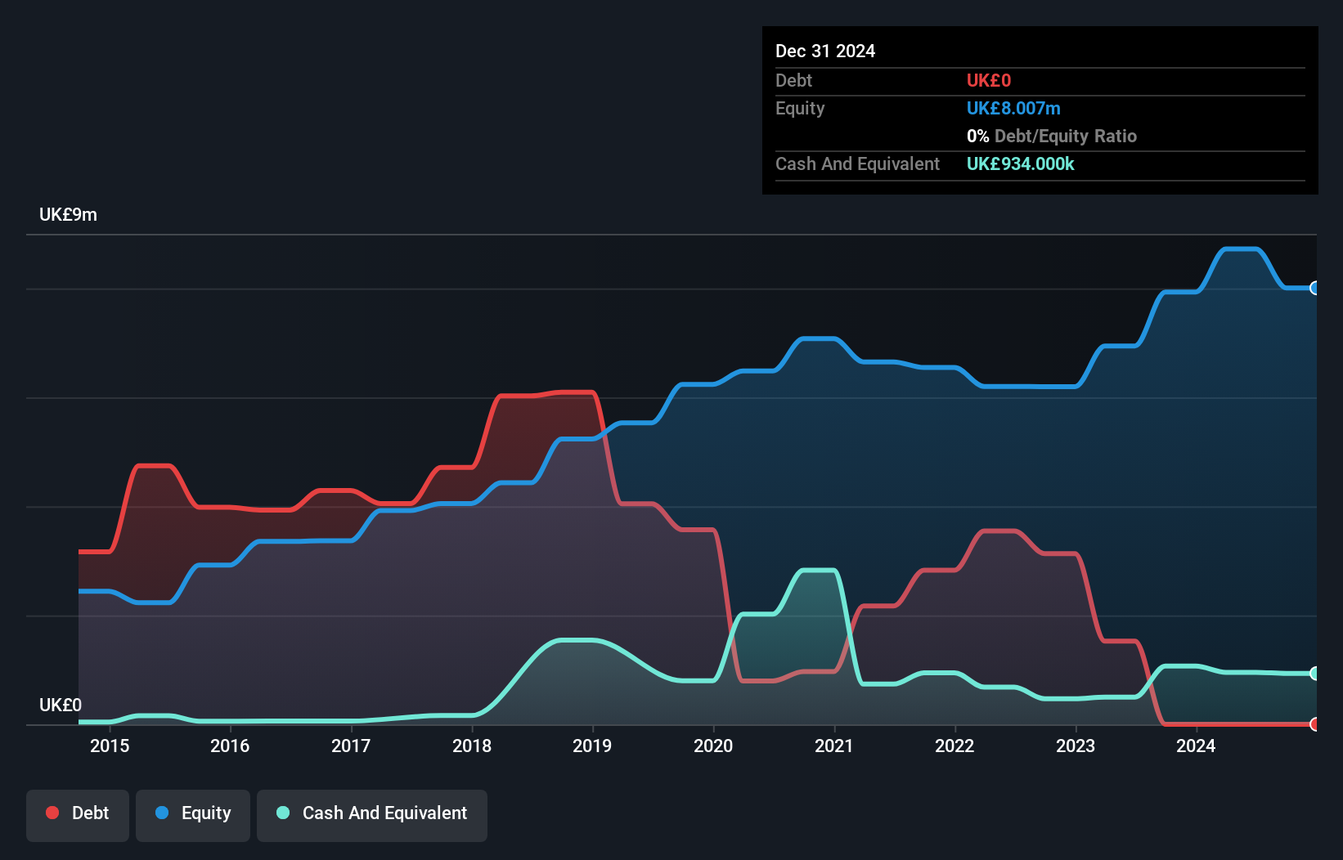Click the 2022 x-axis label
This screenshot has width=1343, height=860.
pos(954,746)
